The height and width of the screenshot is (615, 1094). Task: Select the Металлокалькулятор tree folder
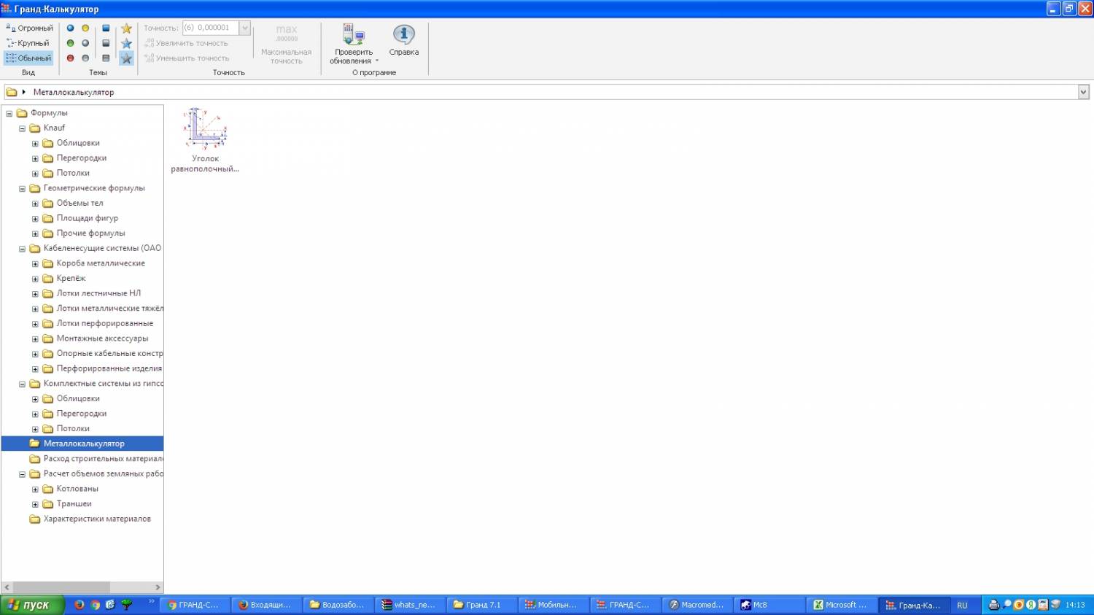(84, 444)
